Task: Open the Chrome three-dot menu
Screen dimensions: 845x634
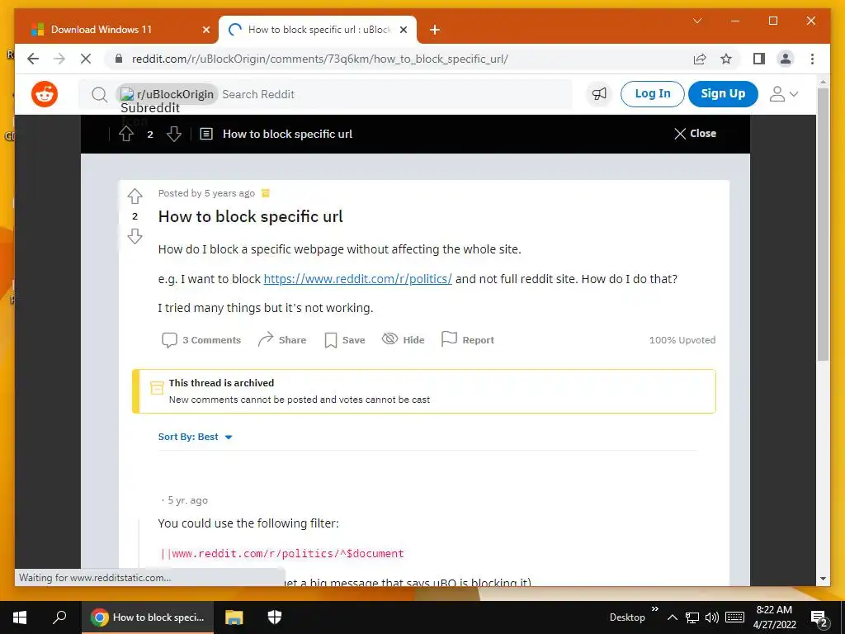Action: (x=812, y=59)
